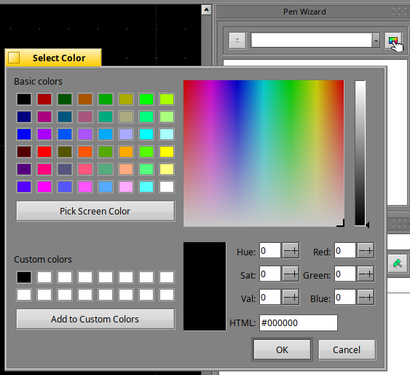Cancel the Select Color dialog

(347, 349)
